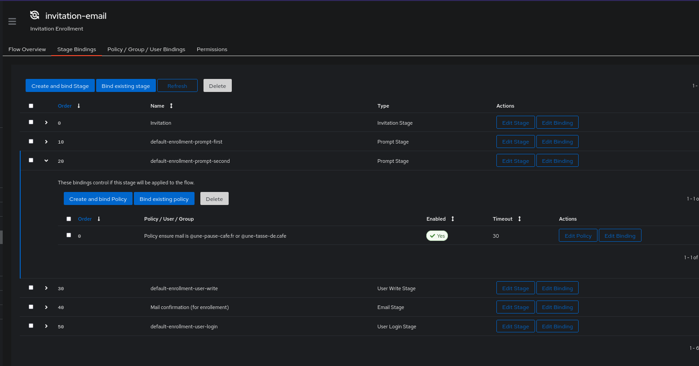The width and height of the screenshot is (699, 366).
Task: Click Bind existing policy button
Action: (164, 199)
